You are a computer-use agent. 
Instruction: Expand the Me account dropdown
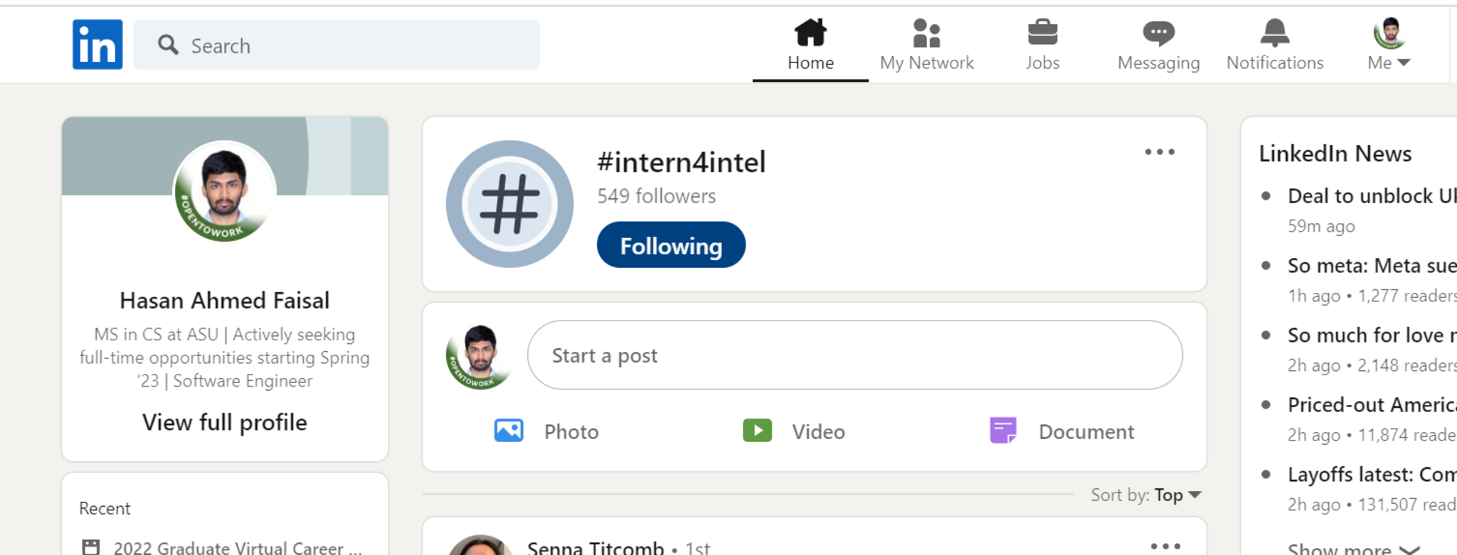pos(1389,45)
